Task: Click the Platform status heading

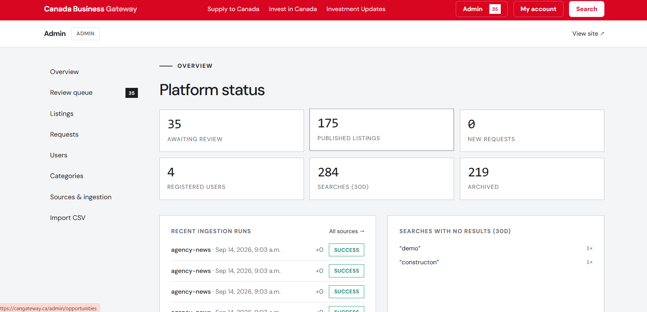Action: click(x=212, y=90)
